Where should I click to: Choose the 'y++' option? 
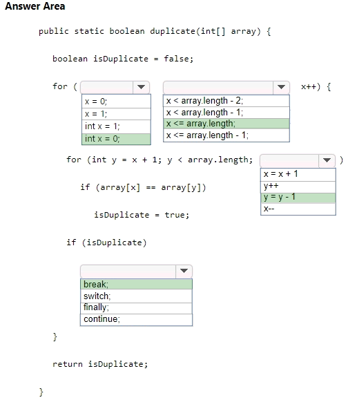coord(298,187)
